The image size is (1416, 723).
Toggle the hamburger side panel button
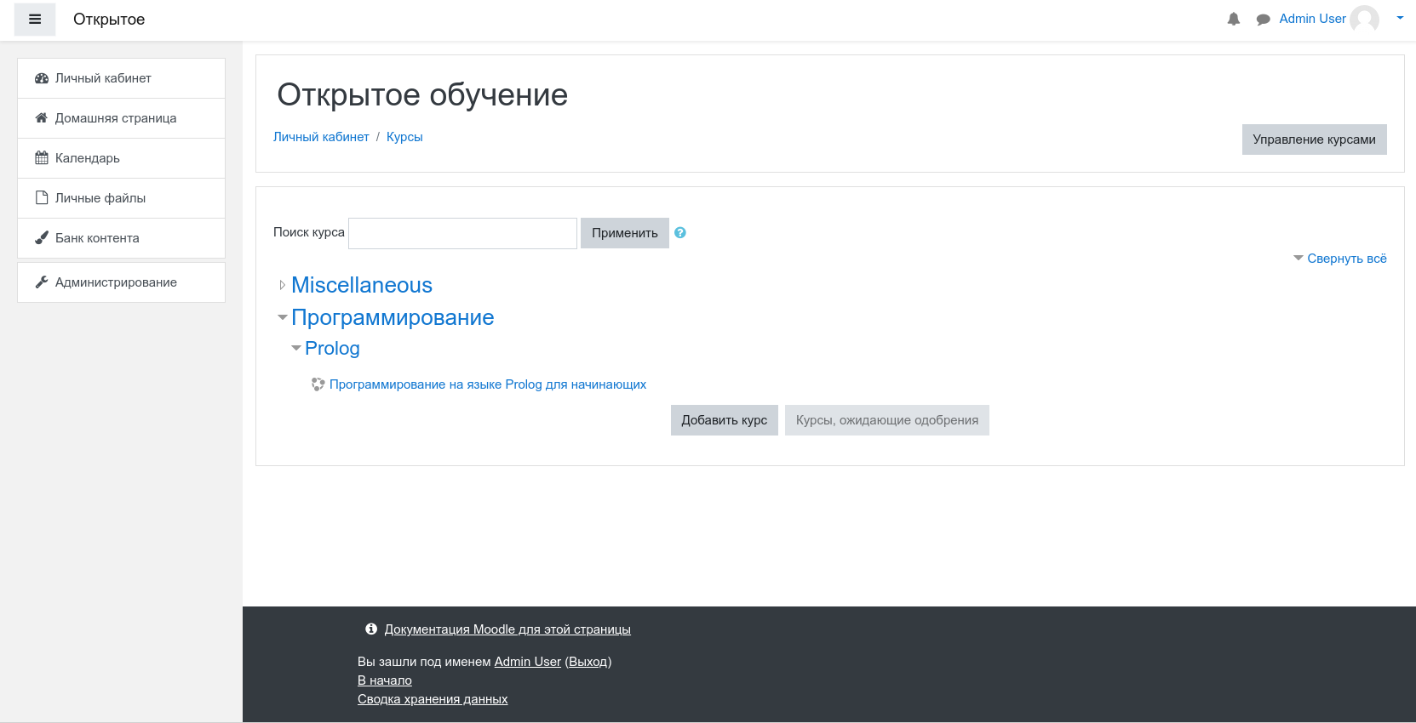tap(35, 20)
